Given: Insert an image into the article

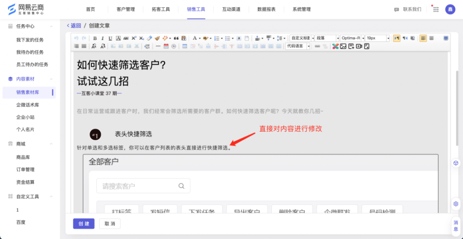Looking at the screenshot, I should coord(343,46).
